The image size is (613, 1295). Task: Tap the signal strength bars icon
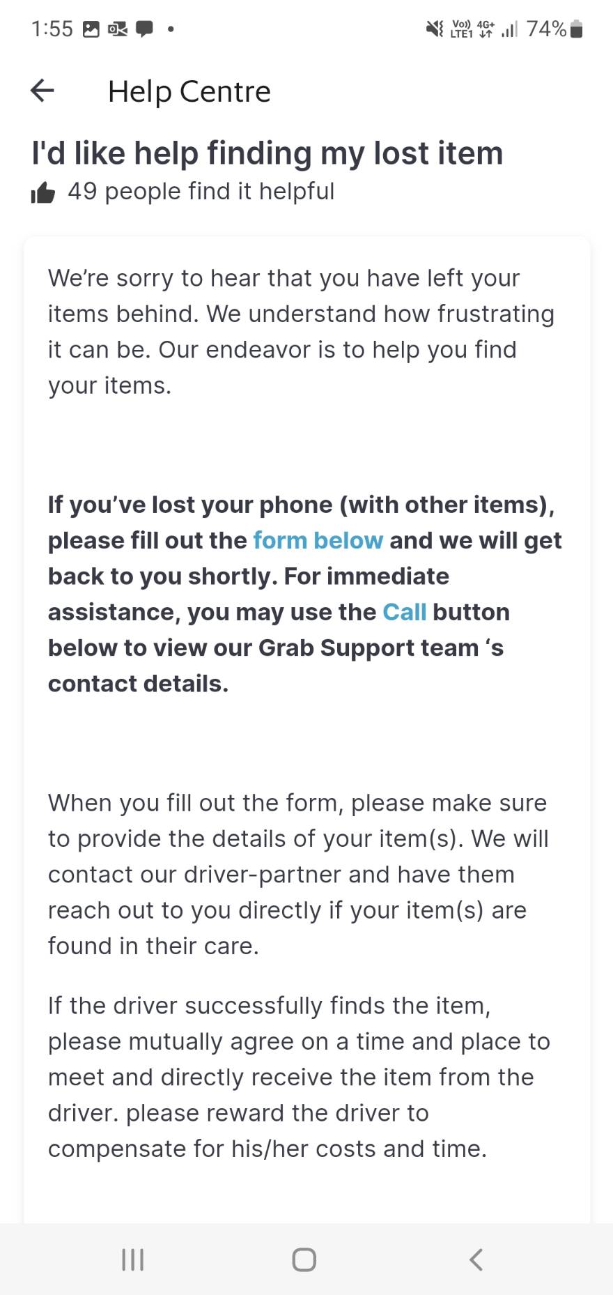(x=510, y=29)
